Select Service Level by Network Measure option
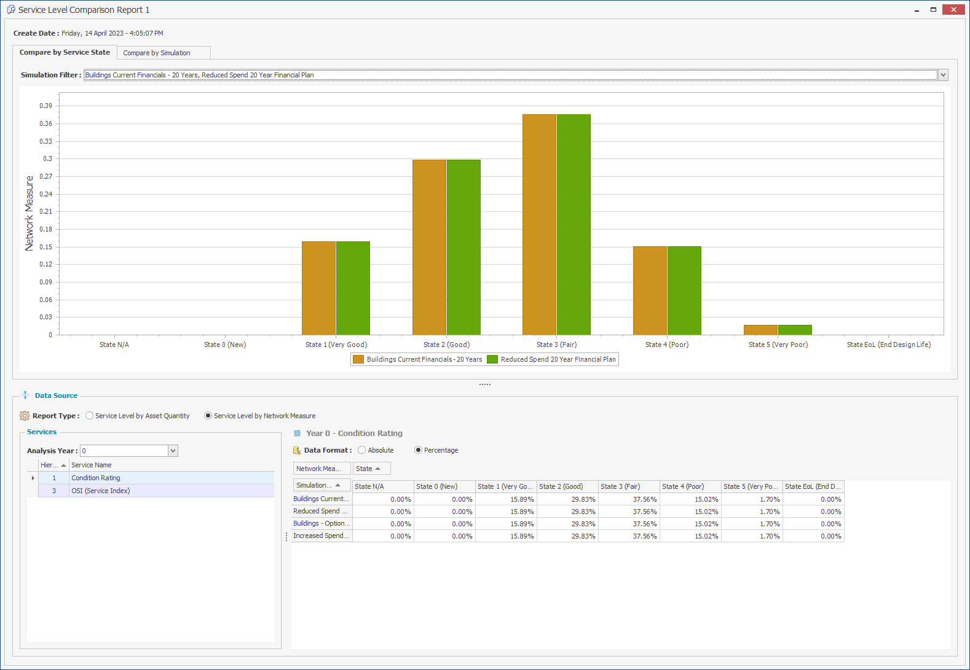The height and width of the screenshot is (670, 970). (x=208, y=416)
